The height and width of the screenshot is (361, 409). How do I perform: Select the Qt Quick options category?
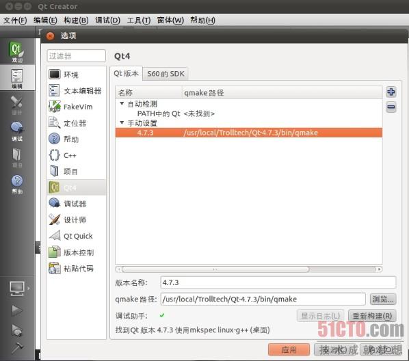click(77, 236)
